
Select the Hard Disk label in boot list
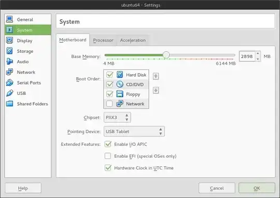(x=136, y=75)
